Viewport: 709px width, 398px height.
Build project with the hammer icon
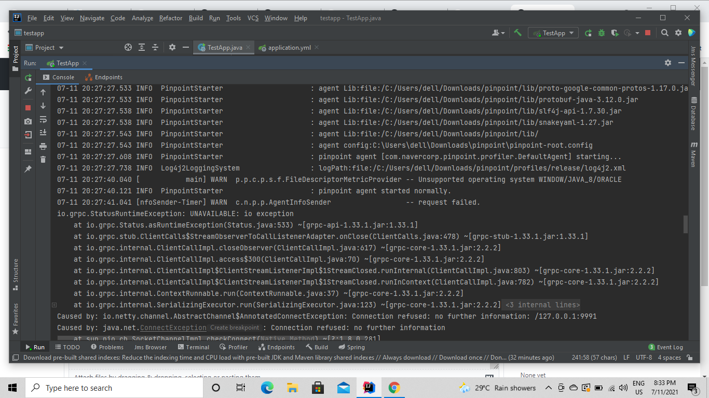point(517,33)
